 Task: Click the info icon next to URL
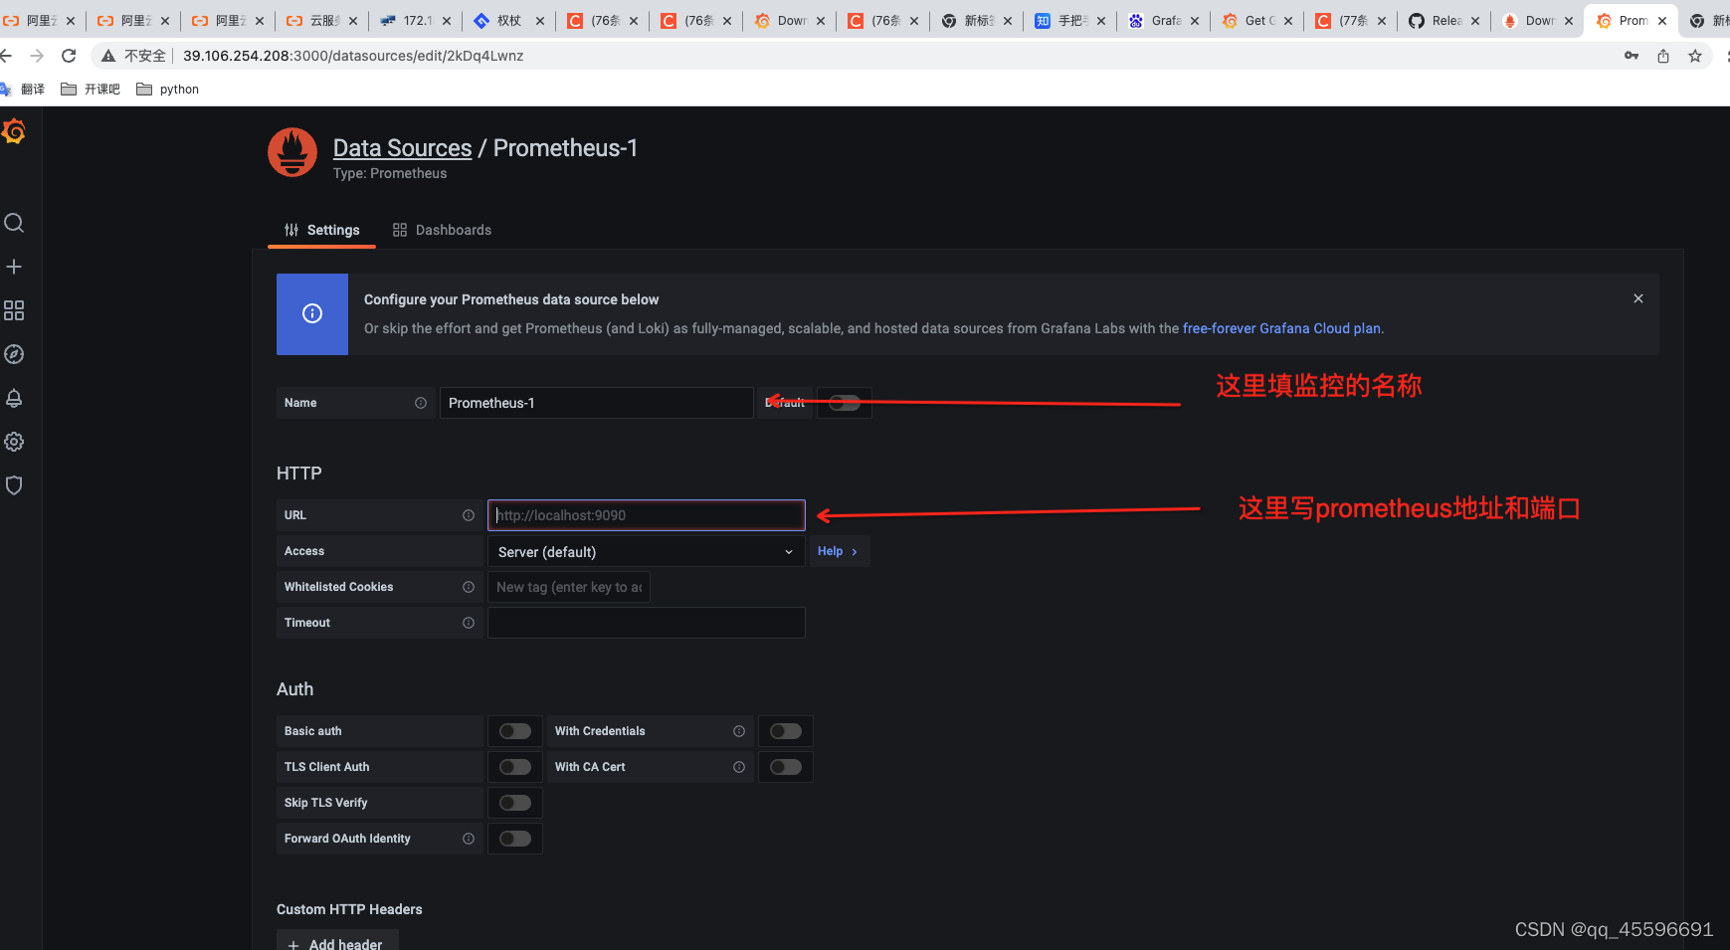pos(469,515)
